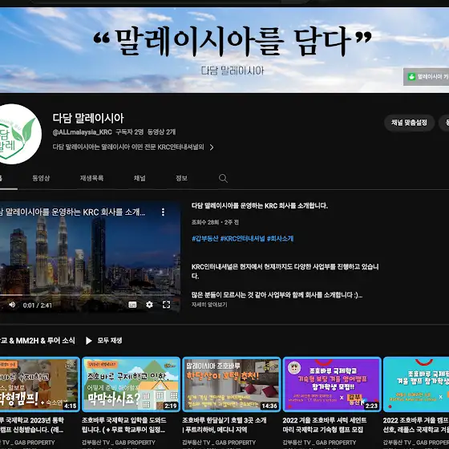Open the featured video title link beside the player
Viewport: 449px width, 449px height.
coord(260,205)
